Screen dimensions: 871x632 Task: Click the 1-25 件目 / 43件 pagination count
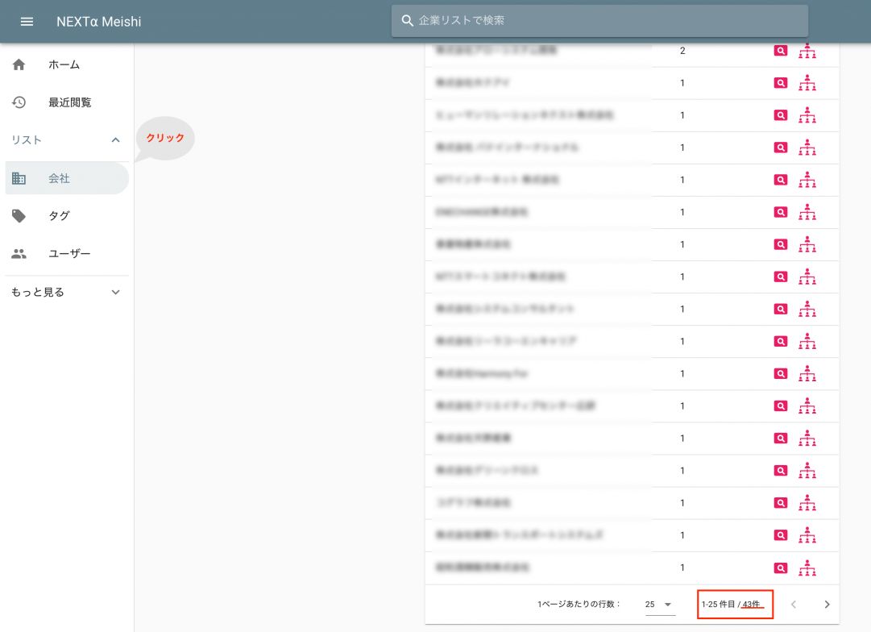734,605
